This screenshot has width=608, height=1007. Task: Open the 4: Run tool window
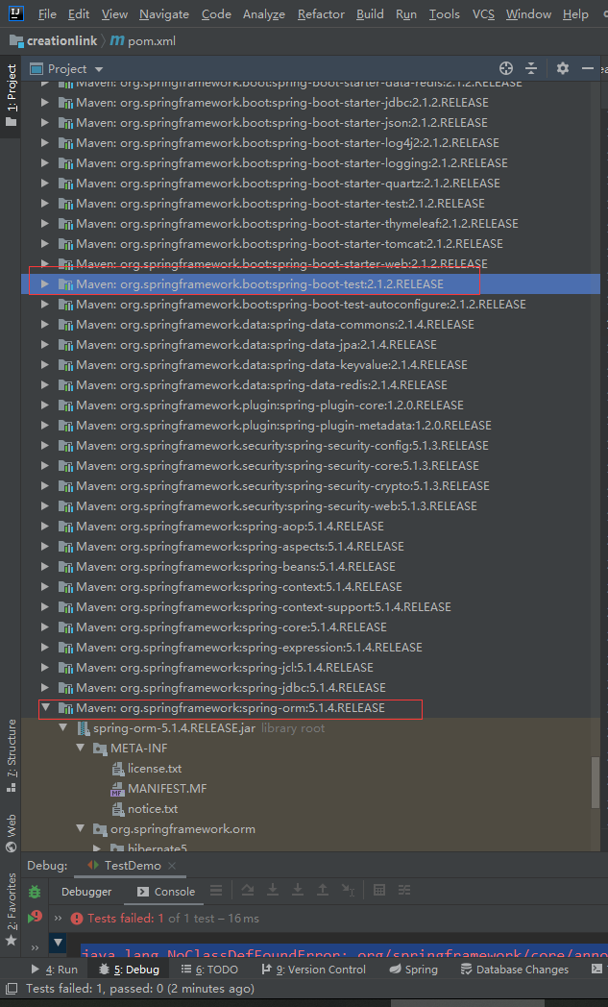click(x=55, y=970)
